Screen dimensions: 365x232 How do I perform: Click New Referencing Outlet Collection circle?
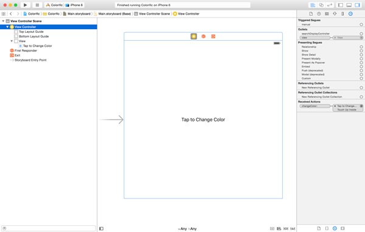(x=361, y=97)
